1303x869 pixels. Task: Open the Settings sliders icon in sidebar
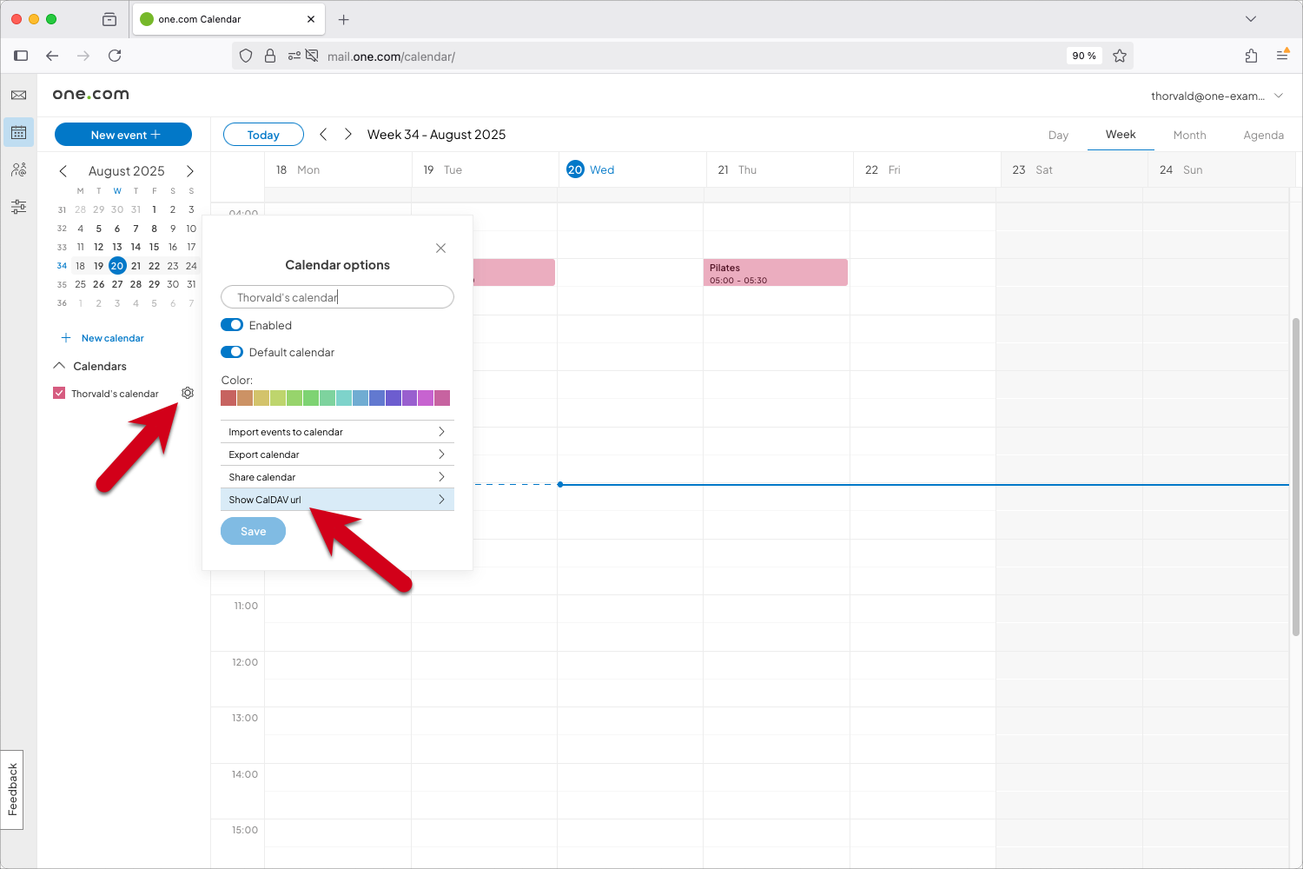(18, 206)
